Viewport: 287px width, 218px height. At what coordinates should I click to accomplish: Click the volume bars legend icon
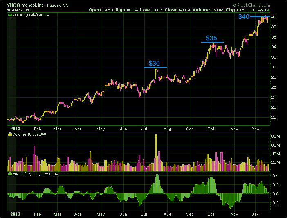[10, 134]
